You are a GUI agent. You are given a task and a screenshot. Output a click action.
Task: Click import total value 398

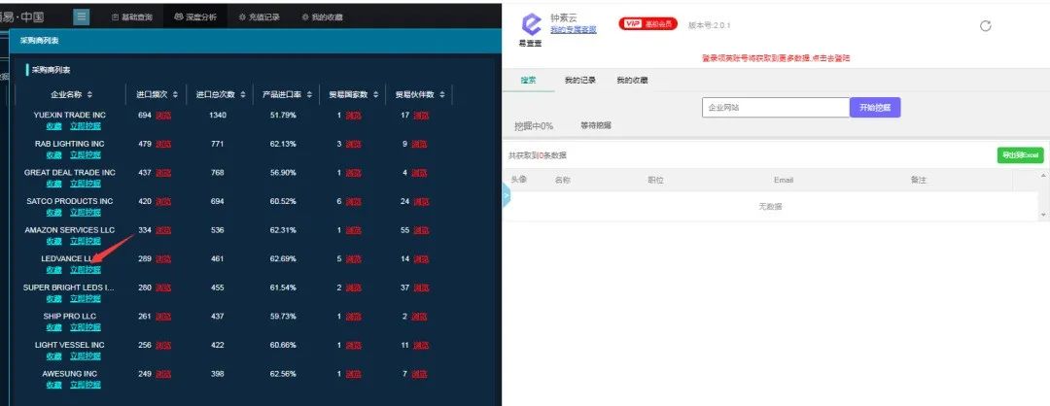[218, 374]
